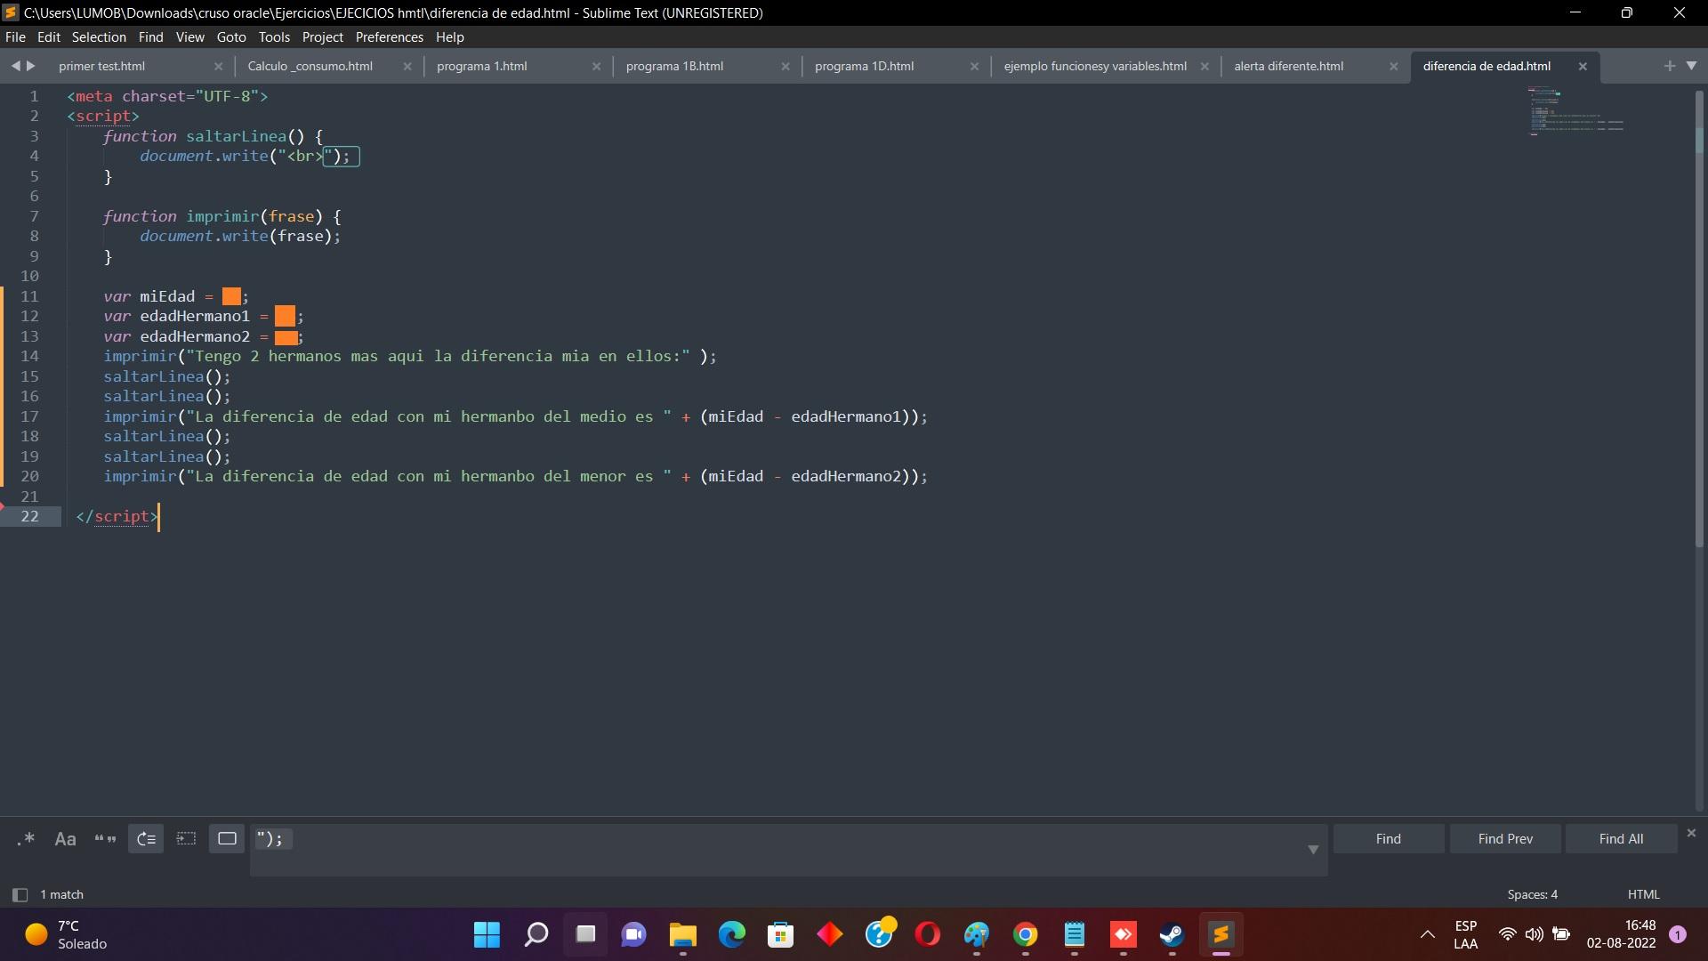This screenshot has width=1708, height=961.
Task: Launch Opera browser from taskbar
Action: tap(928, 934)
